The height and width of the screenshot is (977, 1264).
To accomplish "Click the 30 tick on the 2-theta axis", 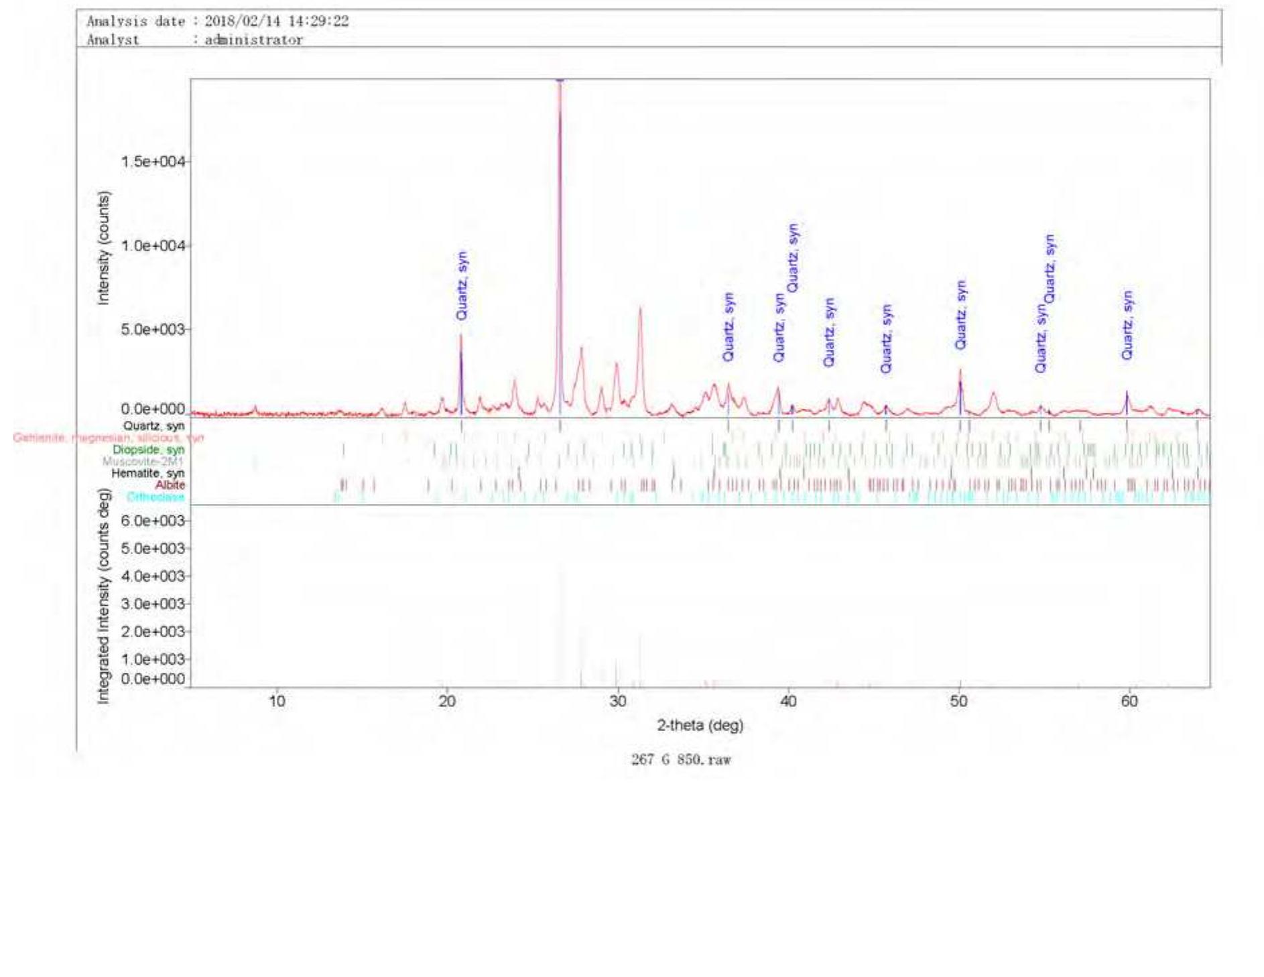I will point(617,702).
